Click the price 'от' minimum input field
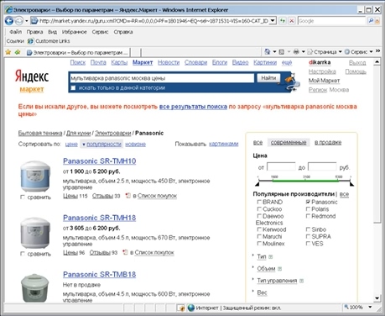This screenshot has height=316, width=385. pos(281,166)
